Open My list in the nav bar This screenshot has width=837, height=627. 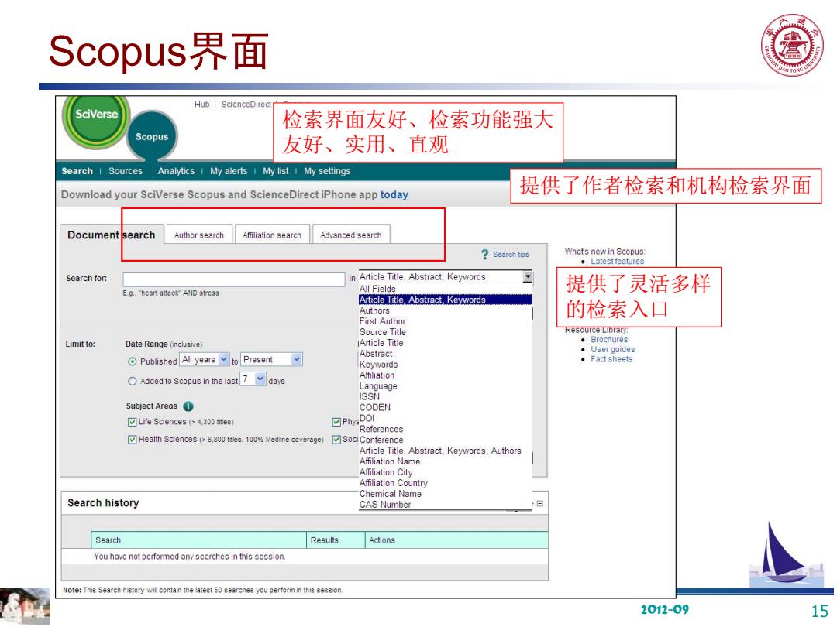coord(275,171)
